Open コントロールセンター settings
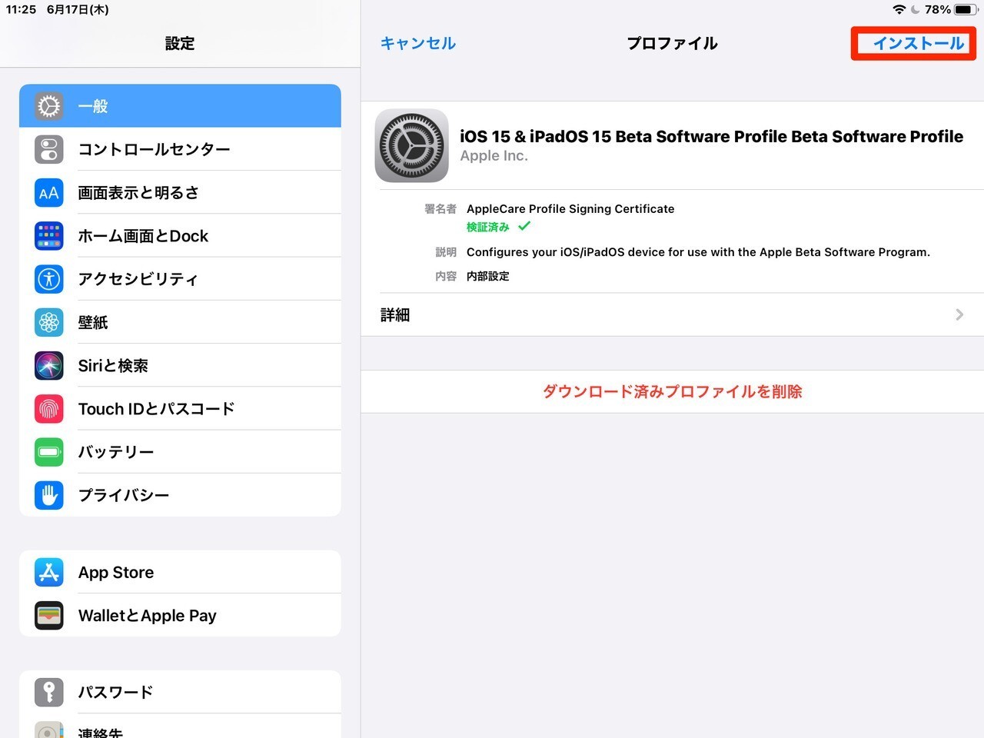 [180, 149]
